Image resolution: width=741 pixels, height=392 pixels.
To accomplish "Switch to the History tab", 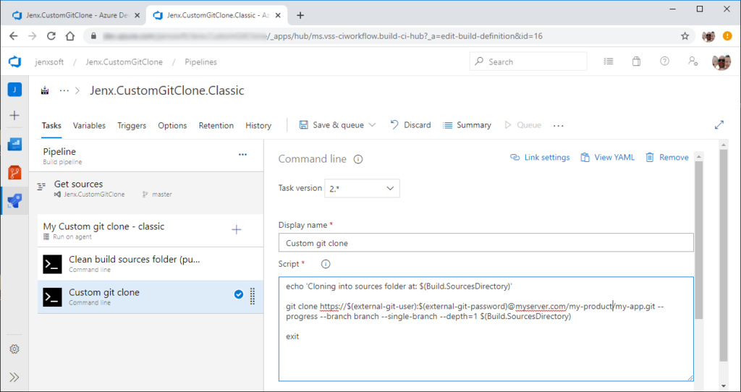I will [x=258, y=126].
